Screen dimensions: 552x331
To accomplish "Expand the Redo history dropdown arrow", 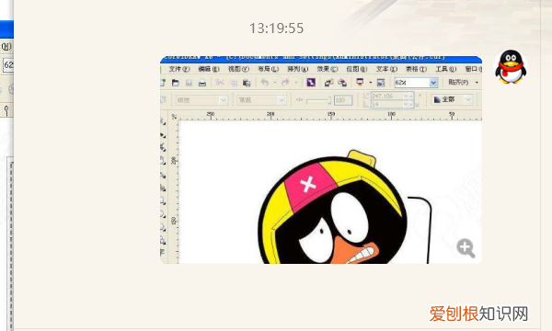I will click(x=295, y=83).
